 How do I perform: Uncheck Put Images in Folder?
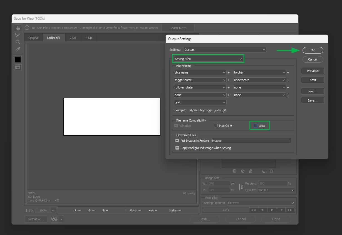[x=177, y=141]
